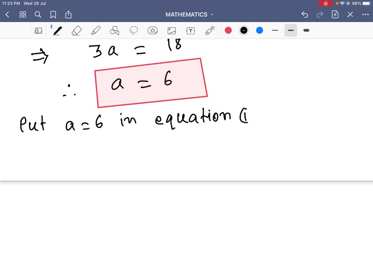The height and width of the screenshot is (279, 373).
Task: Open the laser pointer tool
Action: point(209,31)
